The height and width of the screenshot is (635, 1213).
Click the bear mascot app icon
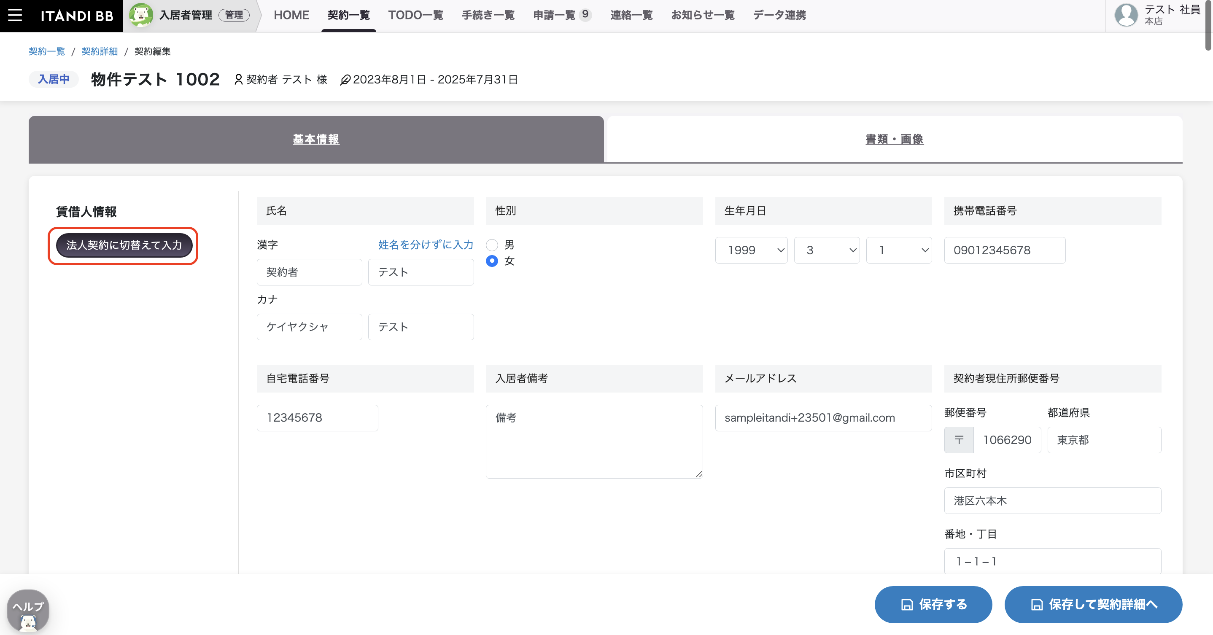[x=141, y=15]
